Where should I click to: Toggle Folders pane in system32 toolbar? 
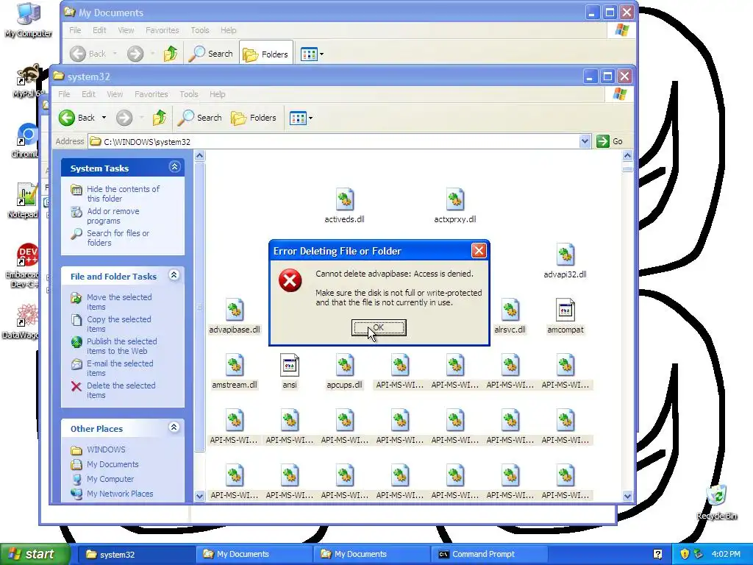pos(254,118)
